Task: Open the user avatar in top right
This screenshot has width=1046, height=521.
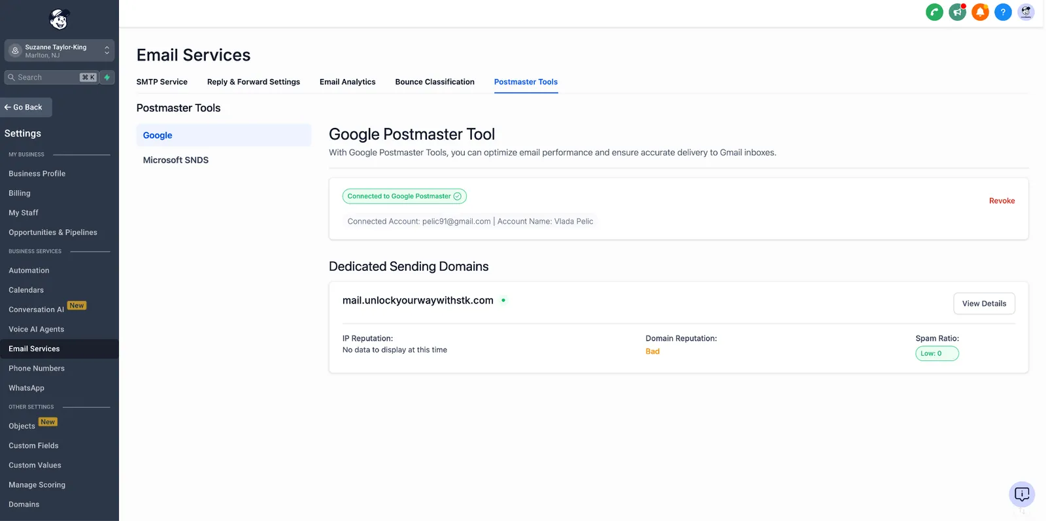Action: [1026, 12]
